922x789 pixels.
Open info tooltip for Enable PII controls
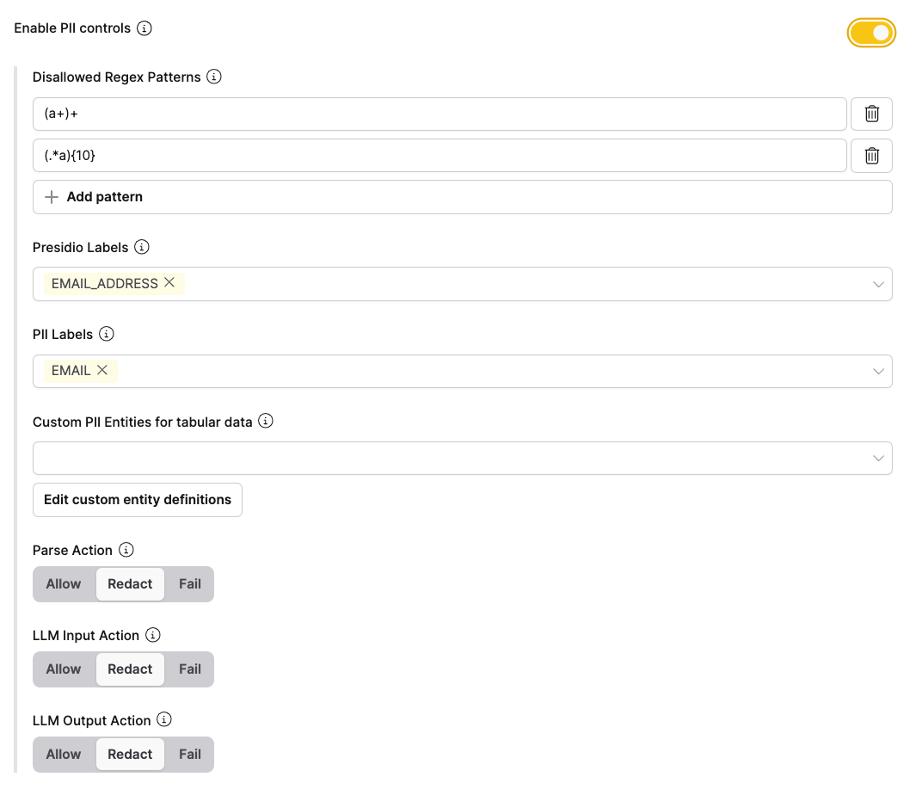[x=144, y=28]
